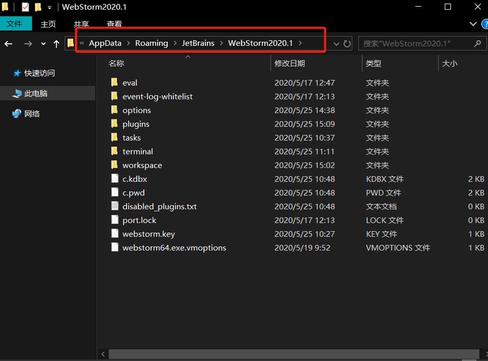Sort by 大小 column header
Viewport: 488px width, 361px height.
[450, 64]
